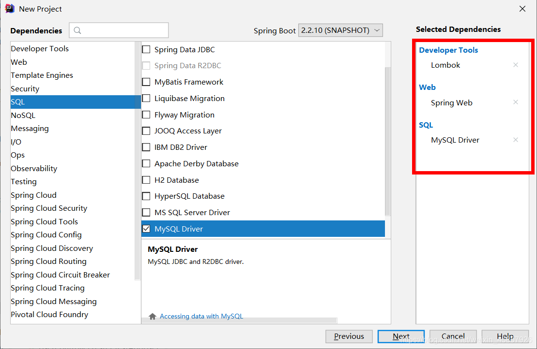The height and width of the screenshot is (349, 537).
Task: Check the MyBatis Framework checkbox
Action: click(146, 82)
